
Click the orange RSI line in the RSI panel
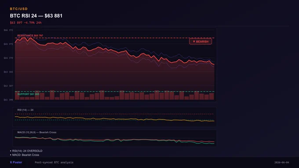[x=115, y=119]
